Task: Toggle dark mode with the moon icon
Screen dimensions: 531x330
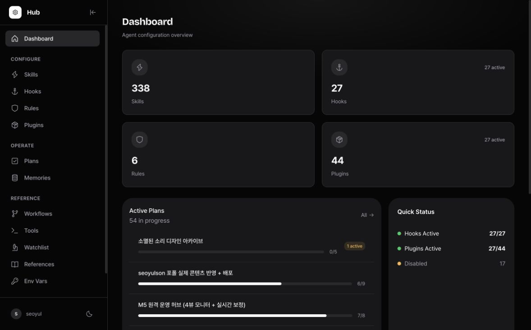Action: tap(89, 314)
